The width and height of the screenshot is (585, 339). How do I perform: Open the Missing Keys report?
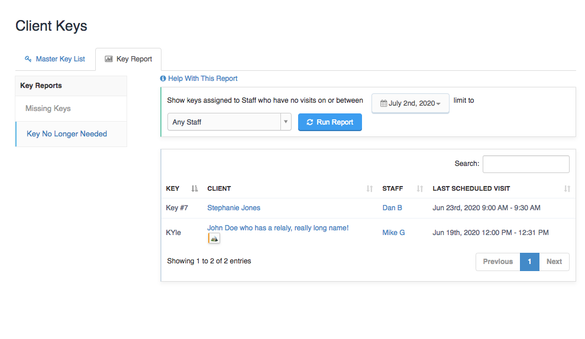click(x=71, y=109)
